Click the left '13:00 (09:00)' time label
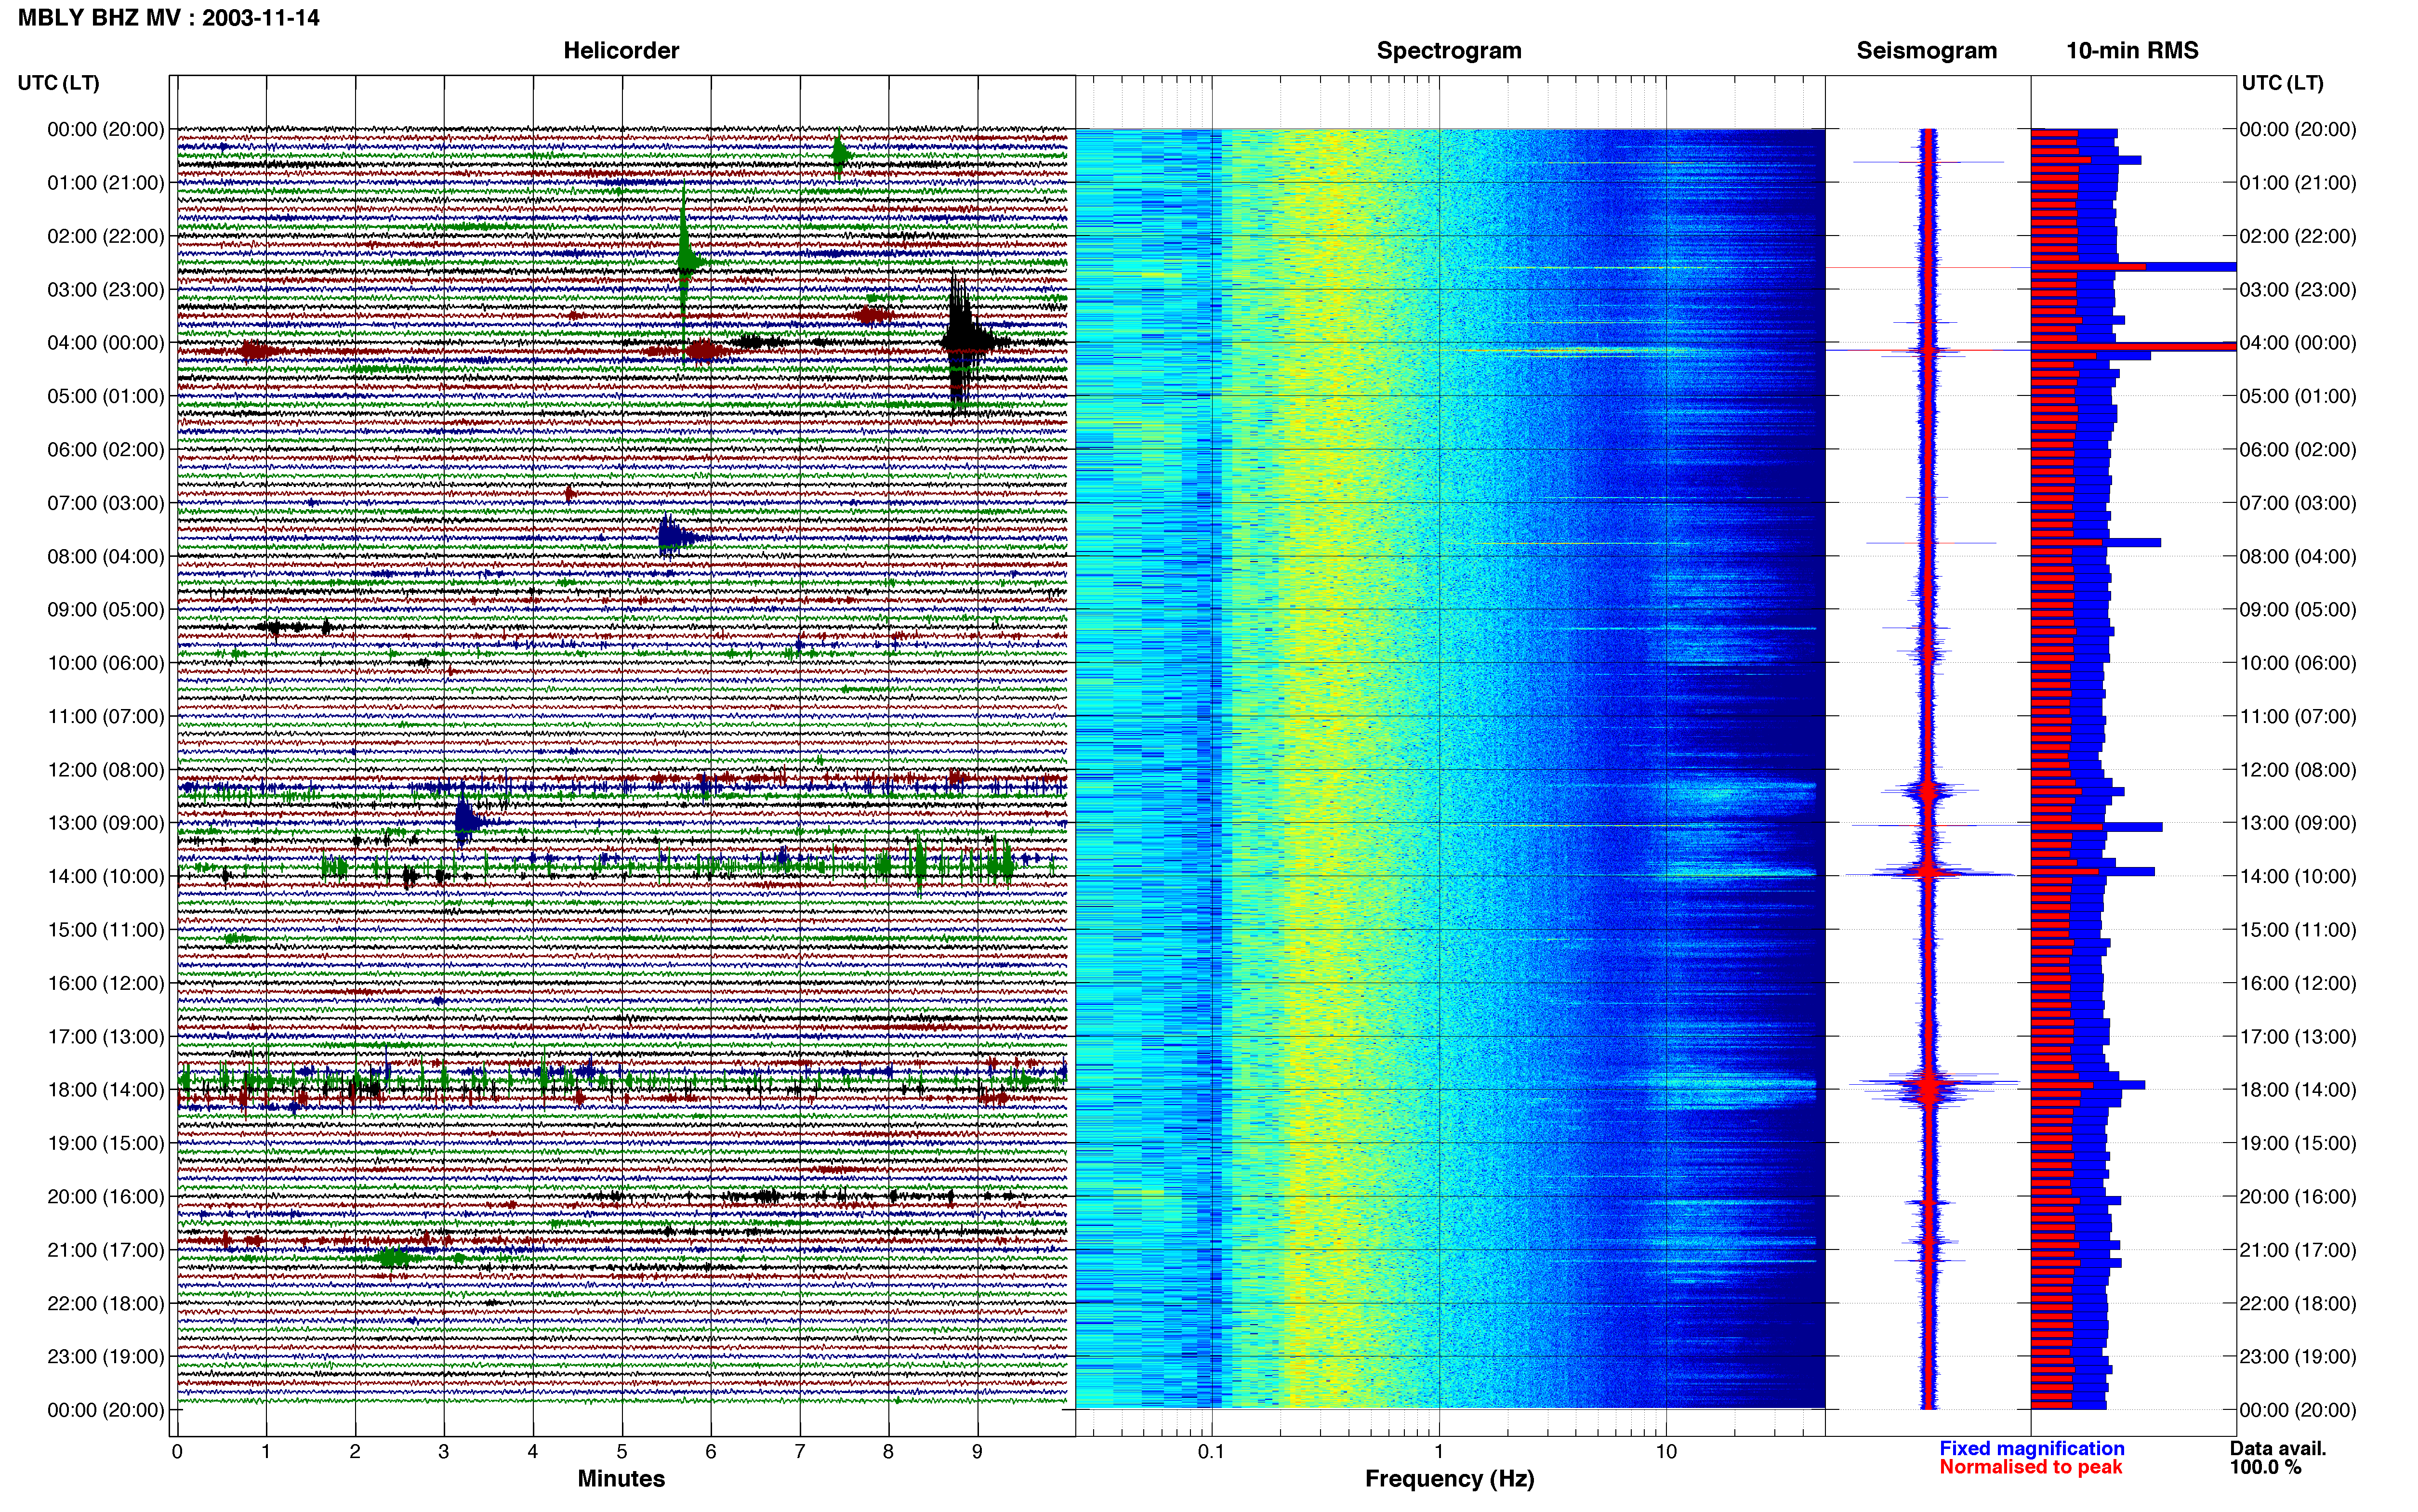Viewport: 2418px width, 1512px height. [x=106, y=822]
